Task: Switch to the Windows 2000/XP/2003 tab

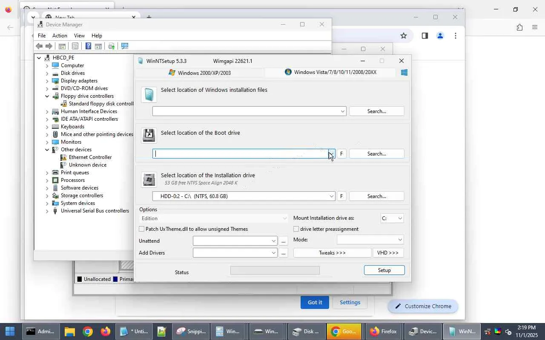Action: (x=200, y=73)
